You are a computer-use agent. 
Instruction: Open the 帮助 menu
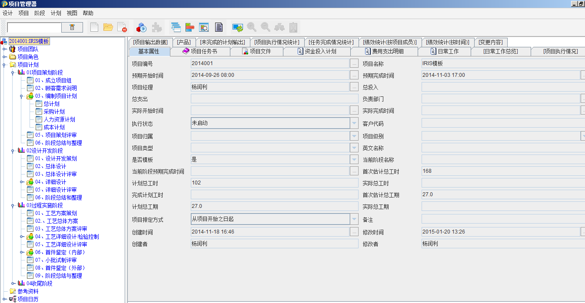pos(88,13)
